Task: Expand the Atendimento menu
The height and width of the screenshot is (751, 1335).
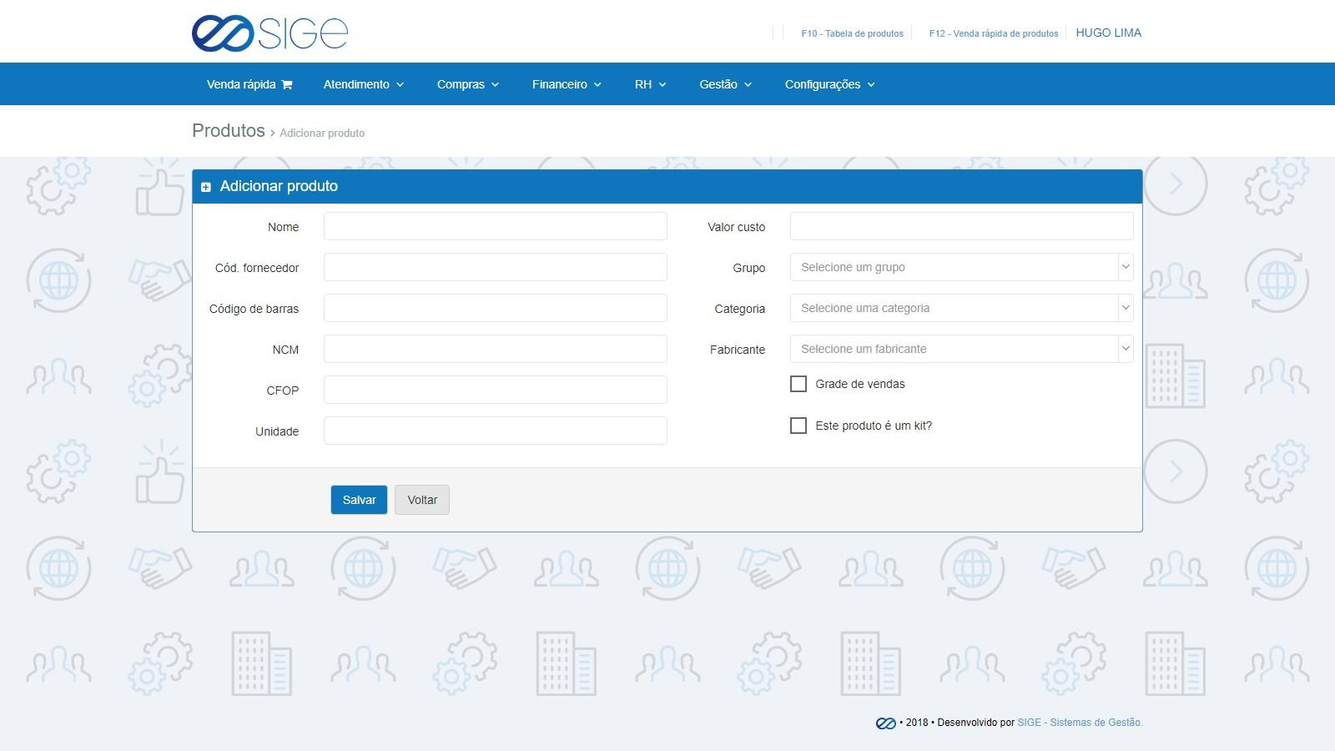Action: [x=364, y=84]
